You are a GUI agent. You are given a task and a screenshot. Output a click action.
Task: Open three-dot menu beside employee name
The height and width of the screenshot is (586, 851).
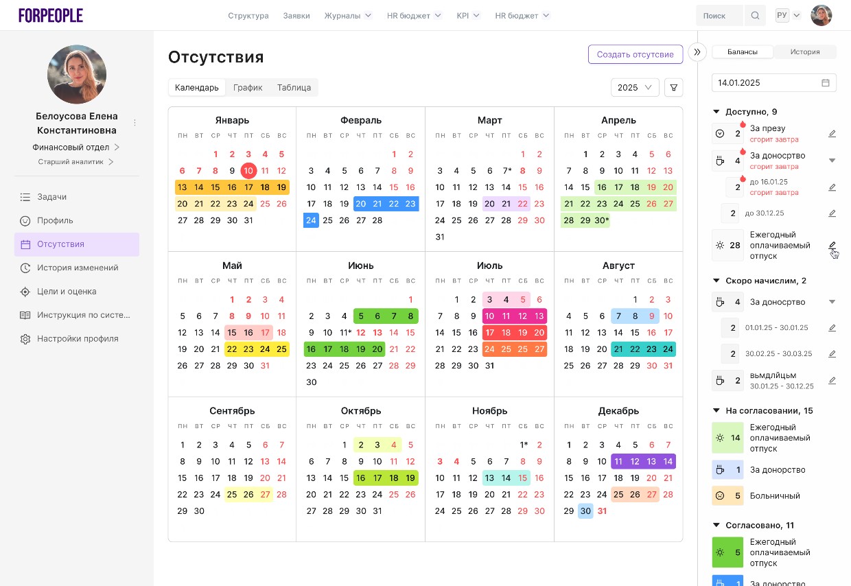(x=135, y=123)
